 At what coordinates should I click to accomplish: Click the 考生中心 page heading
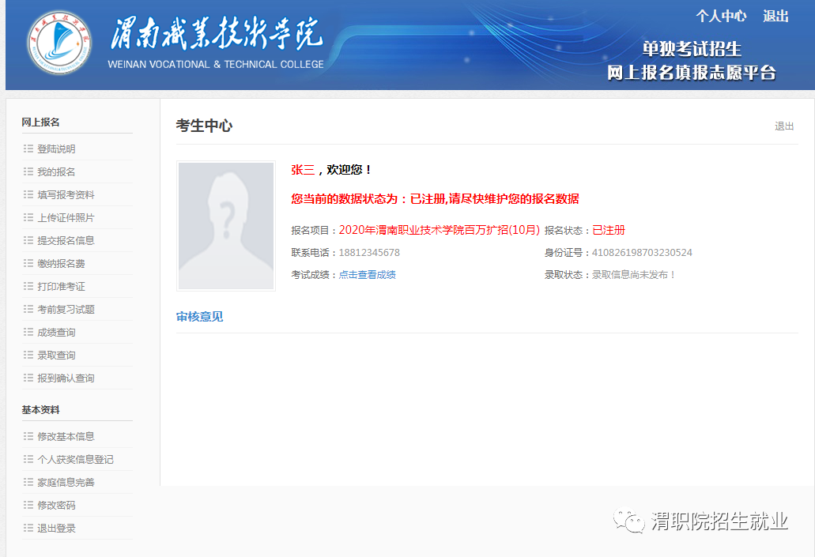pos(204,126)
